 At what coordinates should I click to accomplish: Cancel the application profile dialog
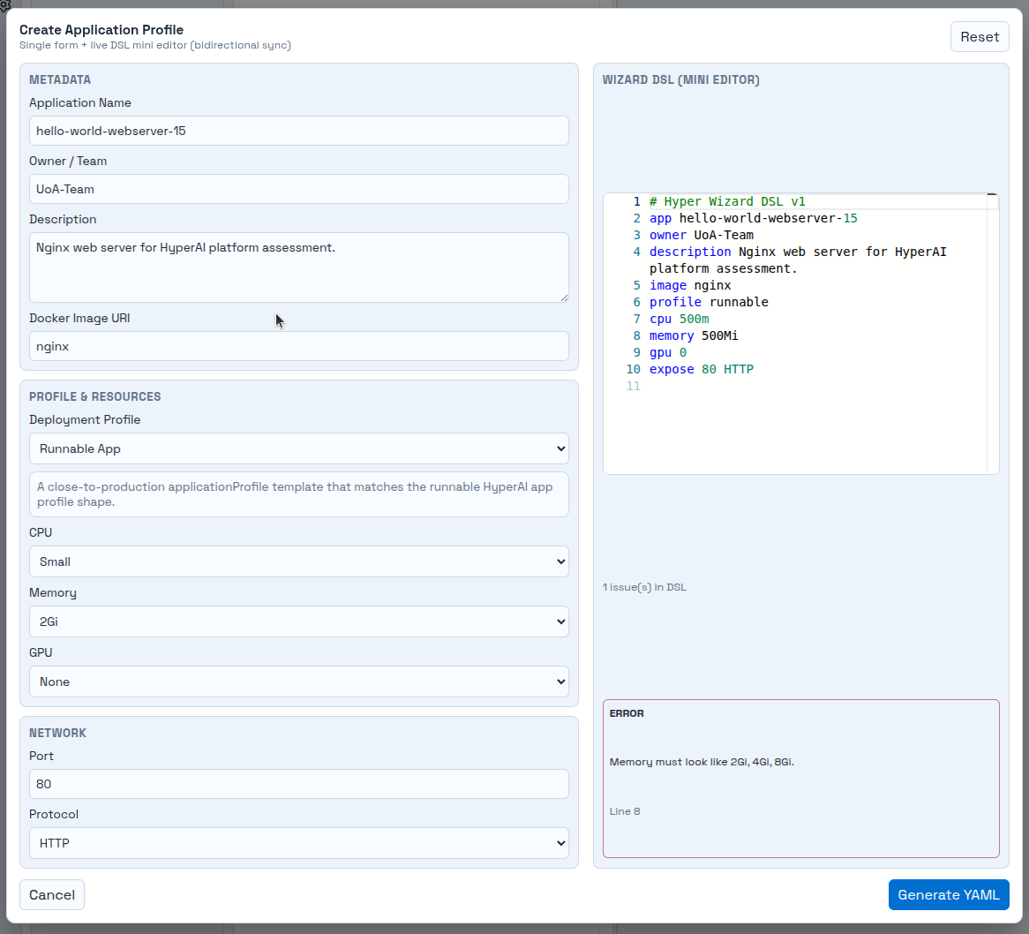(52, 894)
